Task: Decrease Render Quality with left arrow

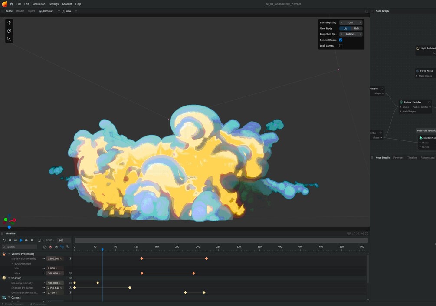Action: [x=342, y=23]
